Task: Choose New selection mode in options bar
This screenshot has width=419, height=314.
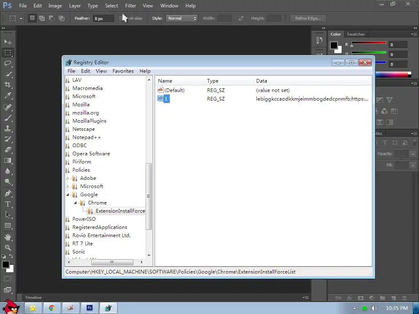Action: tap(32, 18)
